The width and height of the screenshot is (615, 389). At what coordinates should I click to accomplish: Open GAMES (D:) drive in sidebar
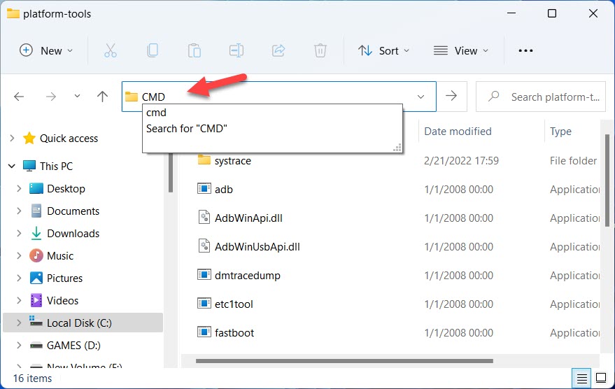(73, 345)
